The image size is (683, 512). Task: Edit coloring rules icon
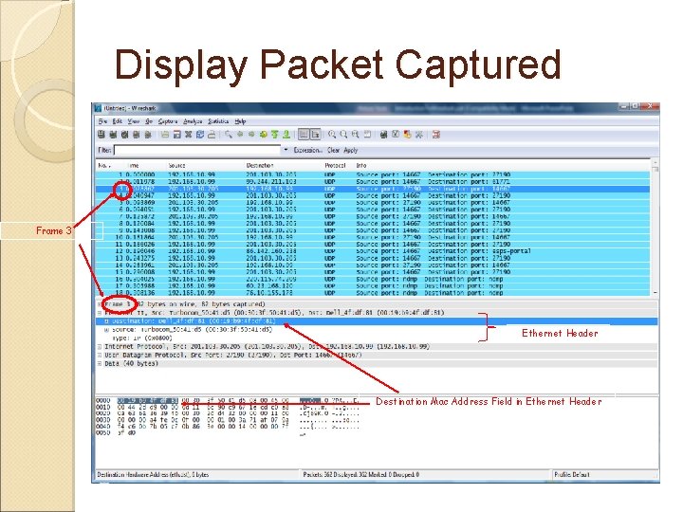(407, 135)
